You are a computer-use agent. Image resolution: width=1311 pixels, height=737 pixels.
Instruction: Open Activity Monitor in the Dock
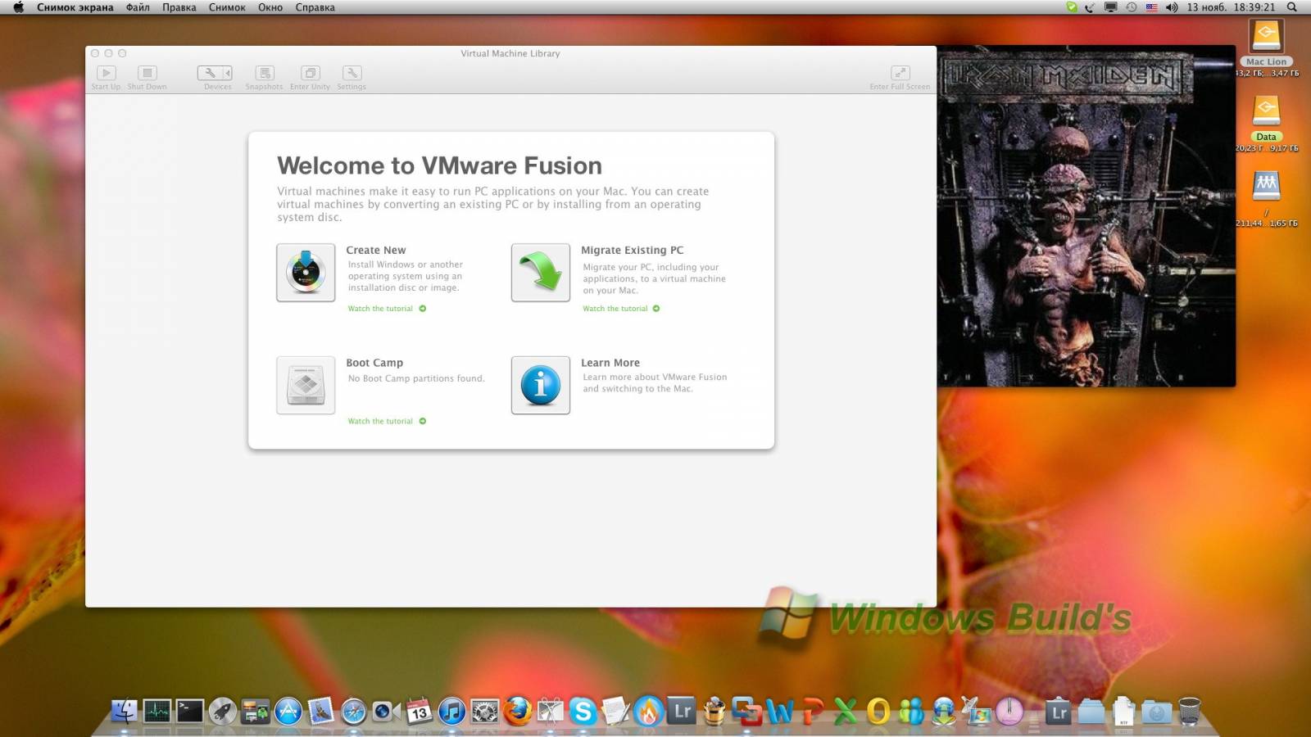[x=157, y=711]
